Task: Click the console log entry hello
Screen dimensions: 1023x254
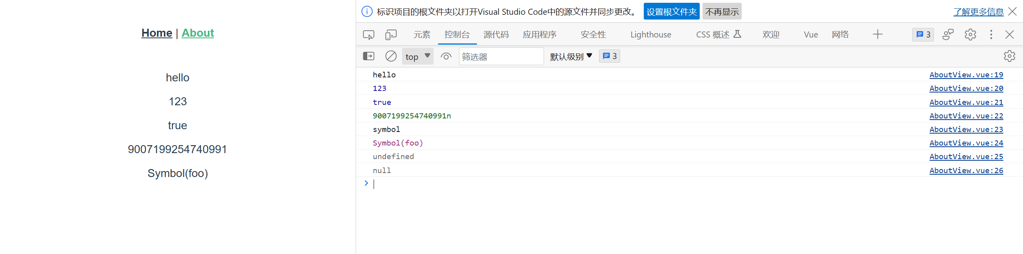Action: coord(384,75)
